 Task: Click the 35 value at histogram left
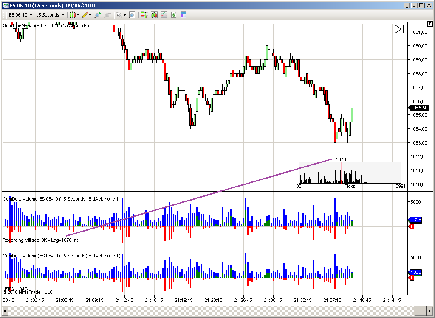pos(299,186)
